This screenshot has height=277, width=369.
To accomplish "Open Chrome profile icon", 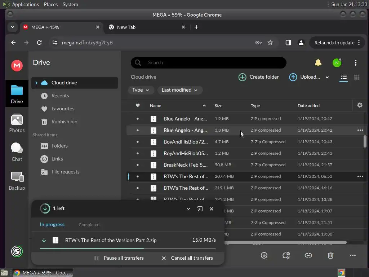I will (x=301, y=43).
